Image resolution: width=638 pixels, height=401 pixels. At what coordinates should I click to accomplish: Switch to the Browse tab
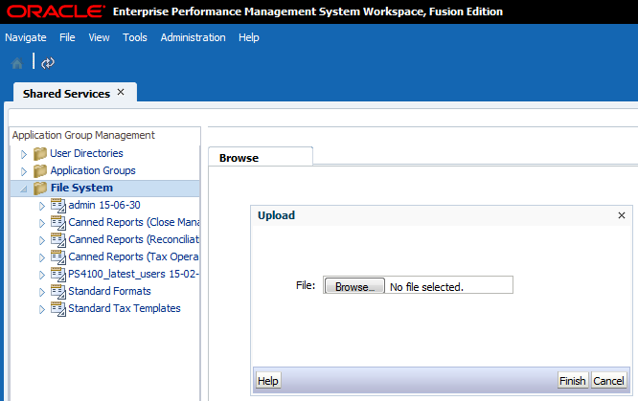tap(239, 158)
